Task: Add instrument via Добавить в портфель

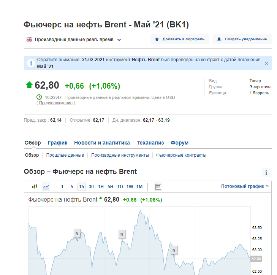Action: [x=180, y=39]
